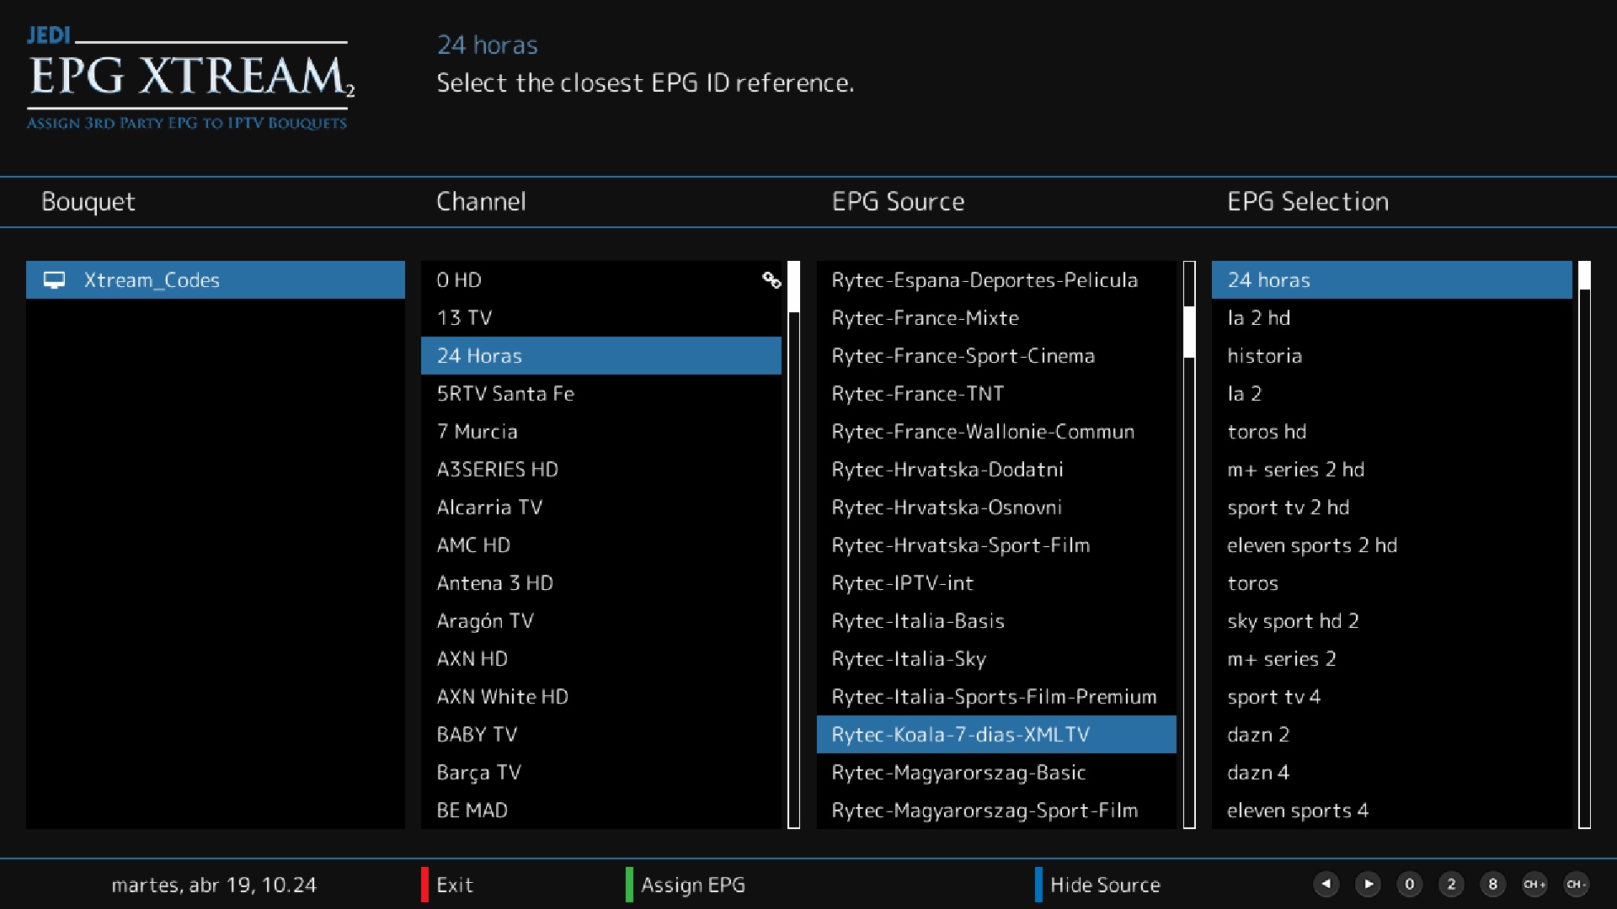
Task: Choose Rytec-IPTV-int EPG source
Action: [x=902, y=583]
